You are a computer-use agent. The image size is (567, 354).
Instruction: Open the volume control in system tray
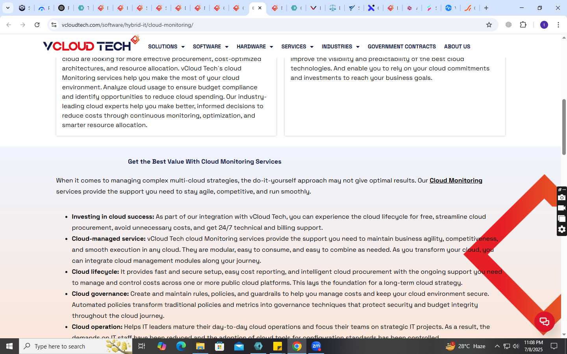click(516, 346)
